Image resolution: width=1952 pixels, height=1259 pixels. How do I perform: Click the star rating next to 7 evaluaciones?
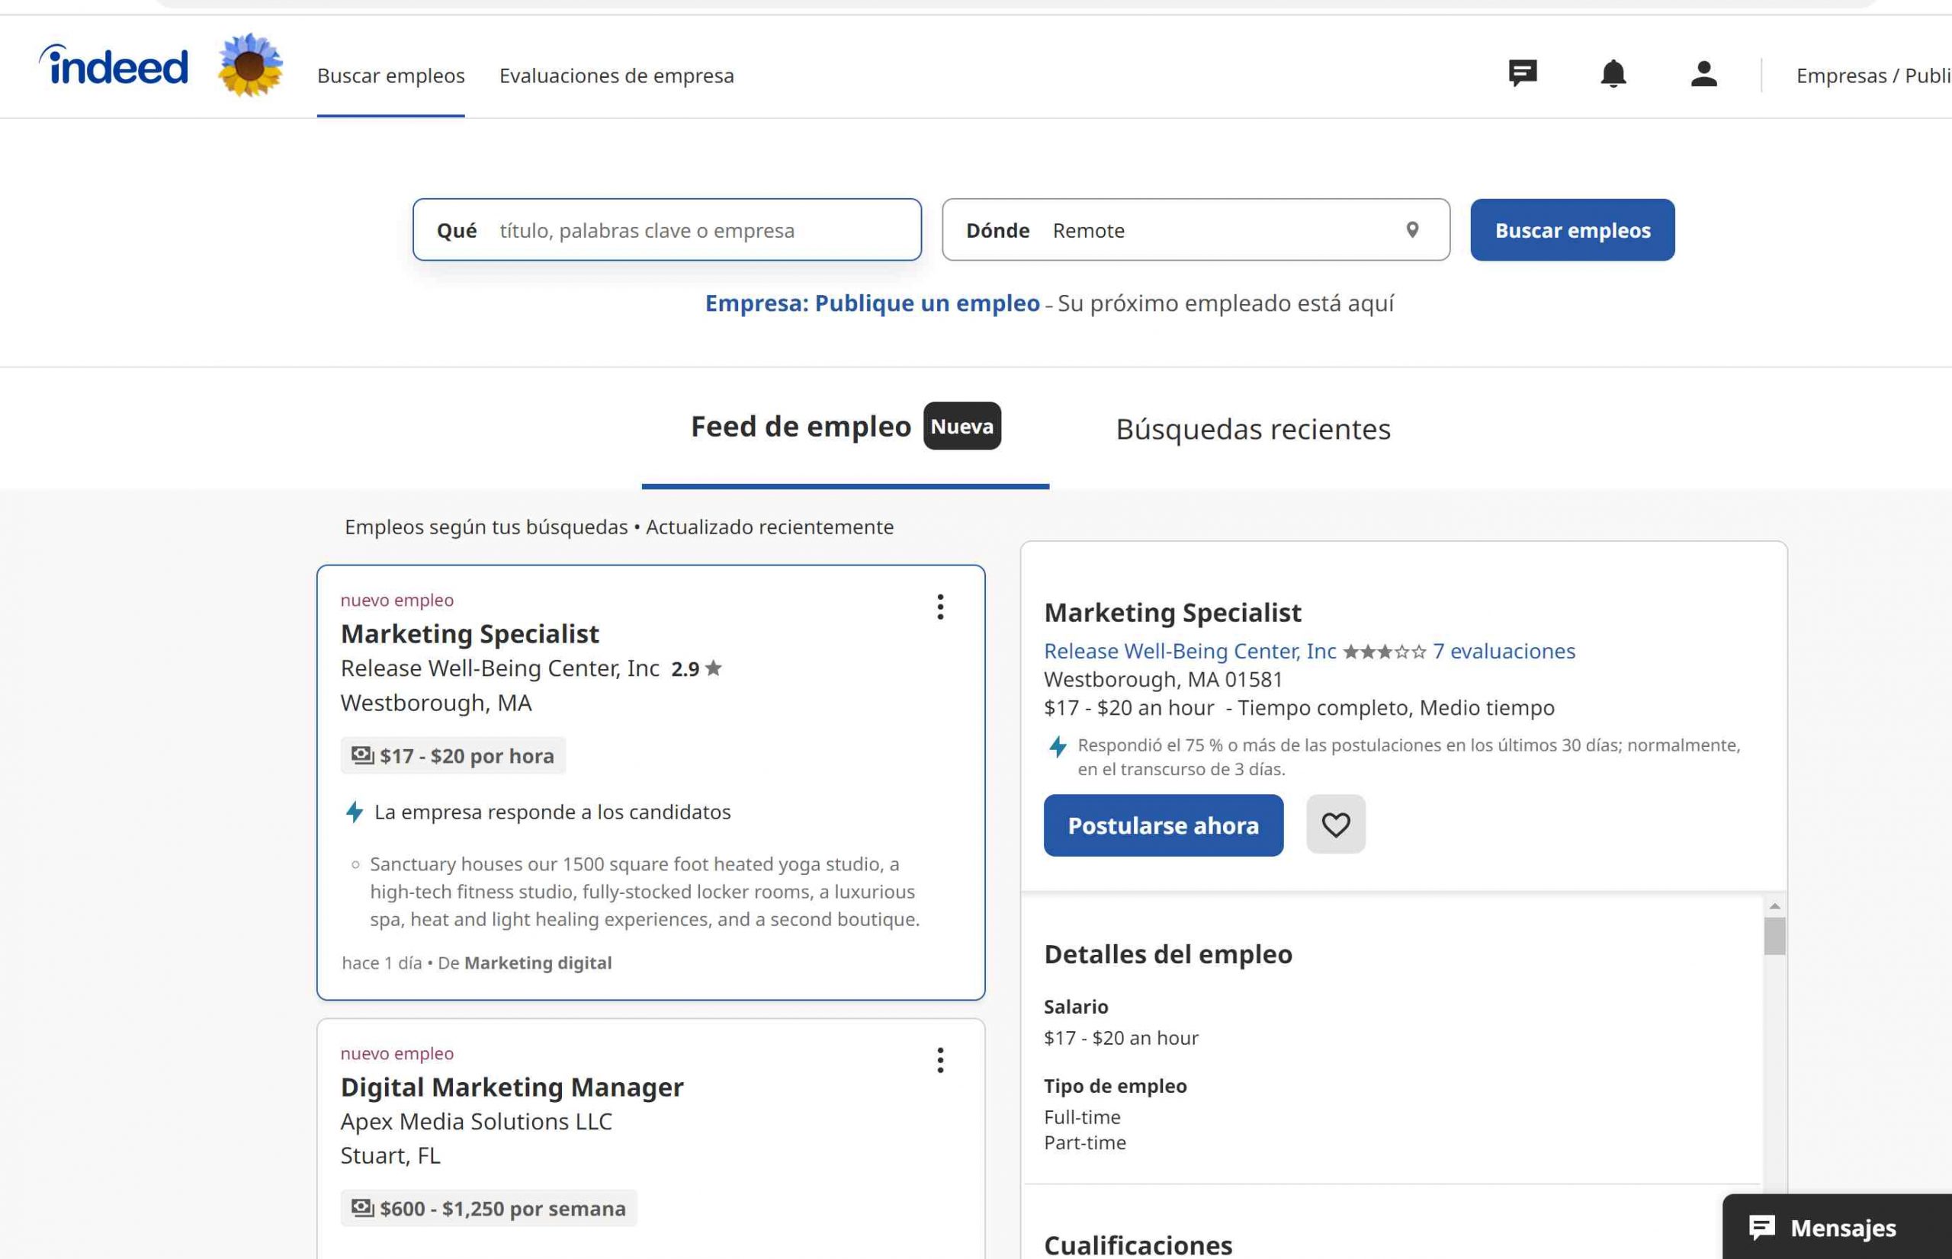tap(1385, 652)
